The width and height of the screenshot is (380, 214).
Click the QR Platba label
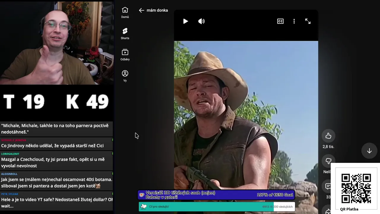[x=349, y=209]
